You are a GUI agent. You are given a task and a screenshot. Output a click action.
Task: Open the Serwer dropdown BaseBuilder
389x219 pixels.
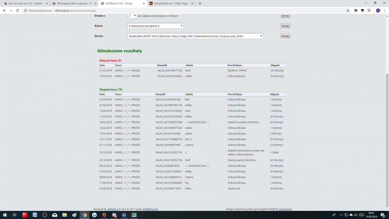(x=195, y=36)
